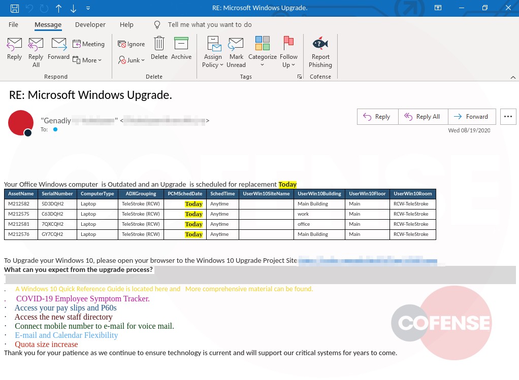This screenshot has width=519, height=380.
Task: Go to next item with down arrow
Action: coord(74,8)
